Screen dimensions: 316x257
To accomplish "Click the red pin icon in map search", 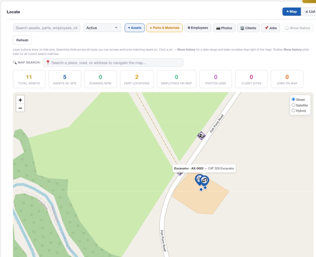I will coord(48,62).
